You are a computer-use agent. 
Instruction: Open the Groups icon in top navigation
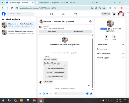coord(76,14)
